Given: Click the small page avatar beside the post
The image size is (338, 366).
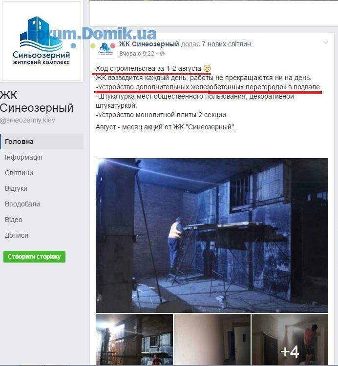Looking at the screenshot, I should pos(106,49).
